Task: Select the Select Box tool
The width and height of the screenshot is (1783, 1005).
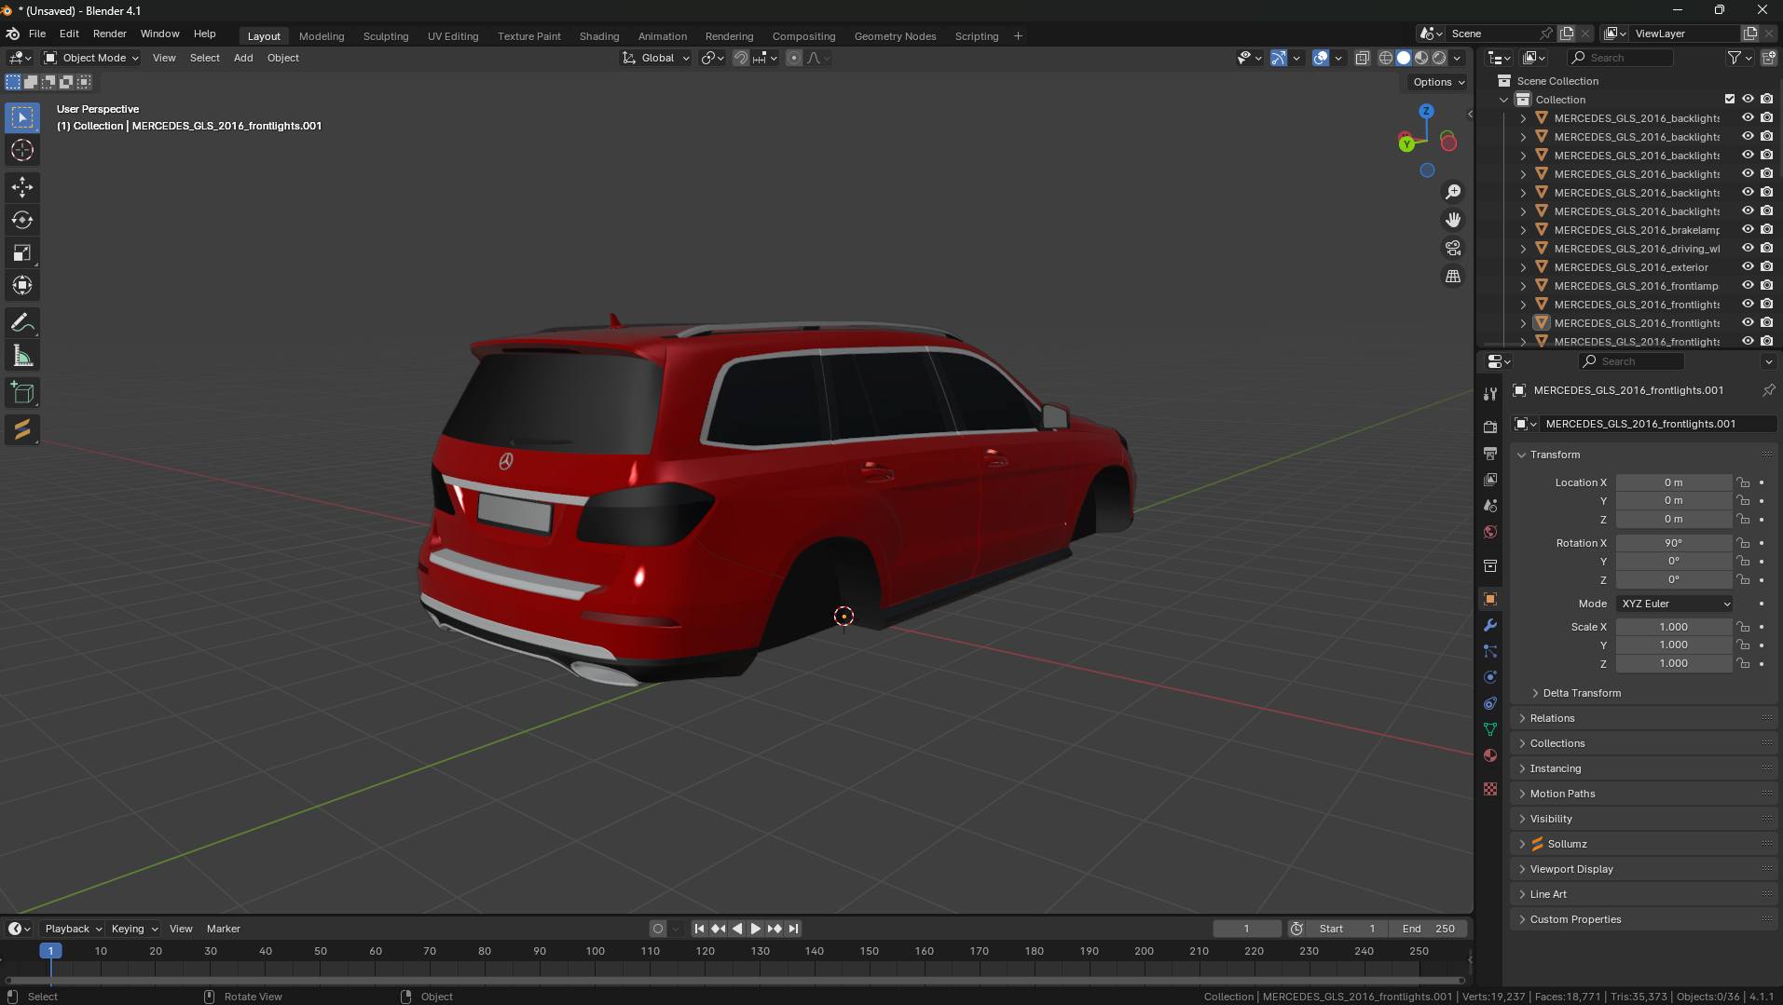Action: pyautogui.click(x=22, y=117)
